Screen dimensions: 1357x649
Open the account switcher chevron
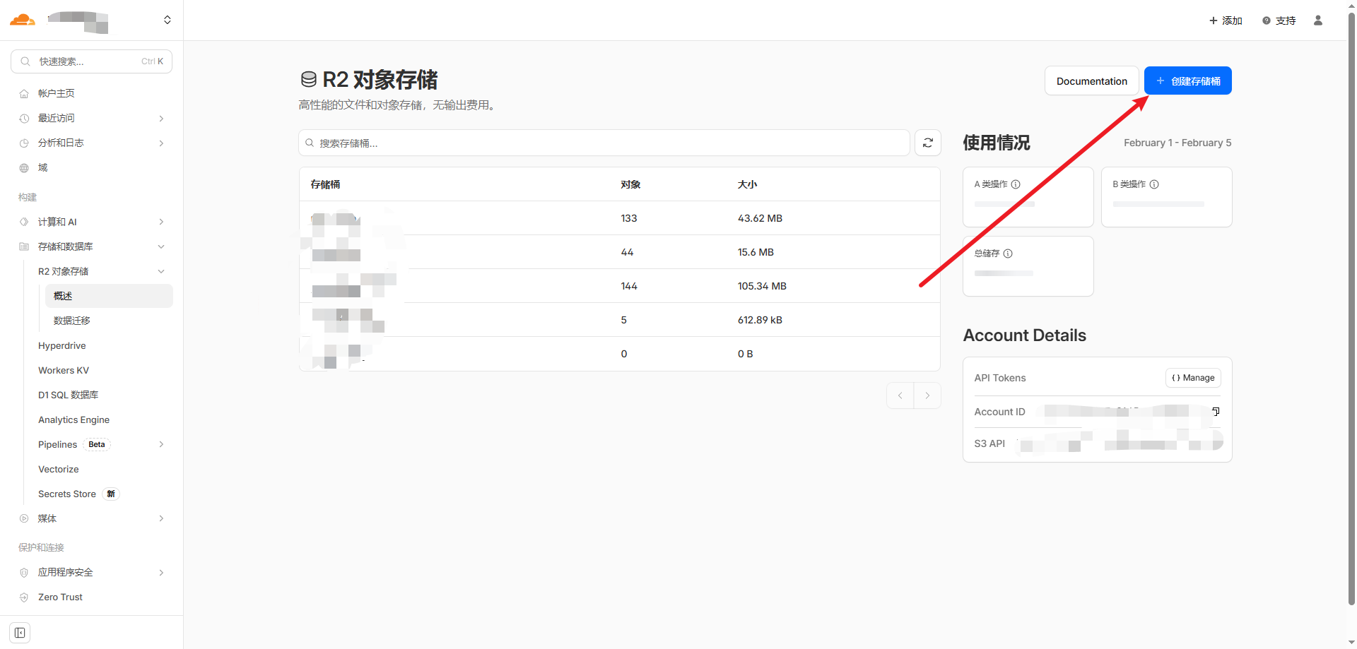pos(168,20)
